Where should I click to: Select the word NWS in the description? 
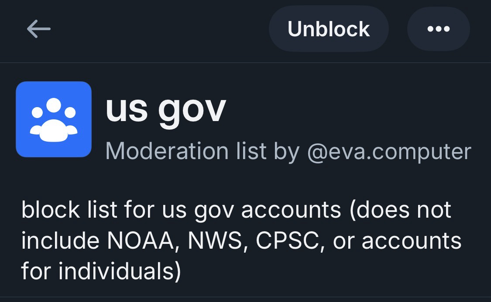pyautogui.click(x=214, y=240)
